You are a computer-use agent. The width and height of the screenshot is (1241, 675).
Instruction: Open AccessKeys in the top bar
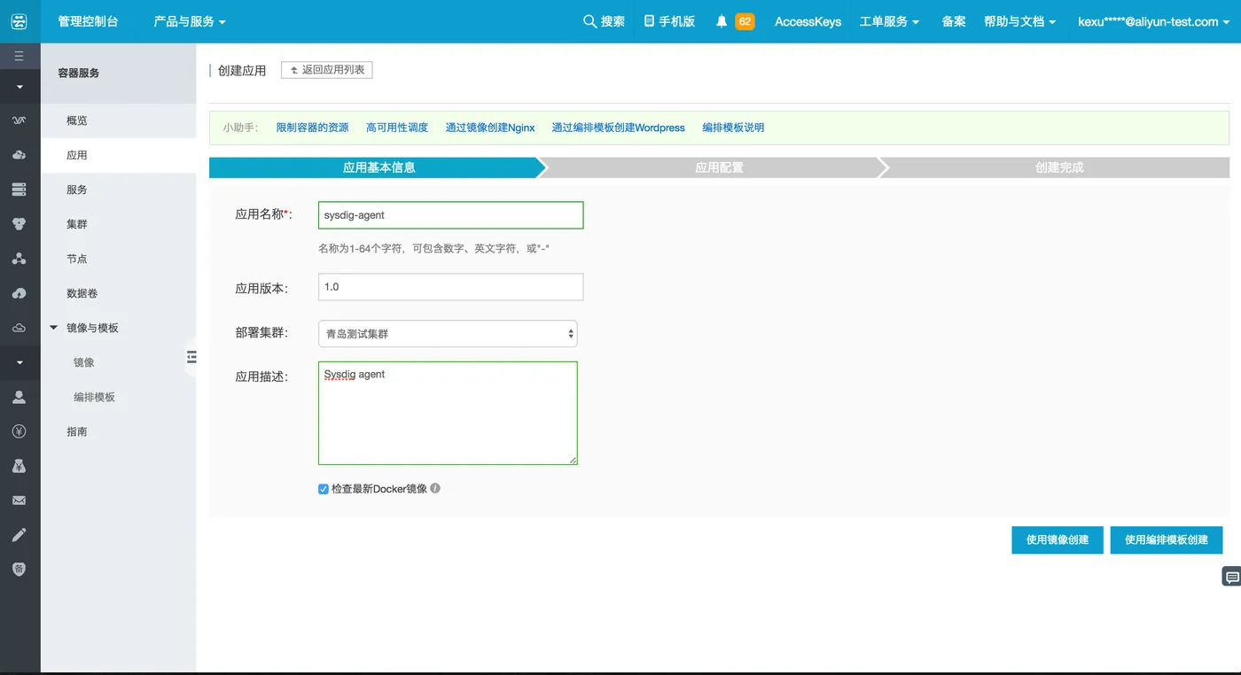[x=808, y=21]
